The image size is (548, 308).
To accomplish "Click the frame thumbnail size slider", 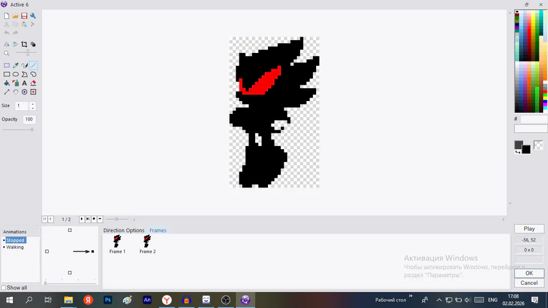I will (x=117, y=219).
